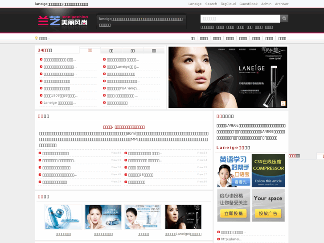
Task: Open the red featured article headline
Action: coord(124,127)
